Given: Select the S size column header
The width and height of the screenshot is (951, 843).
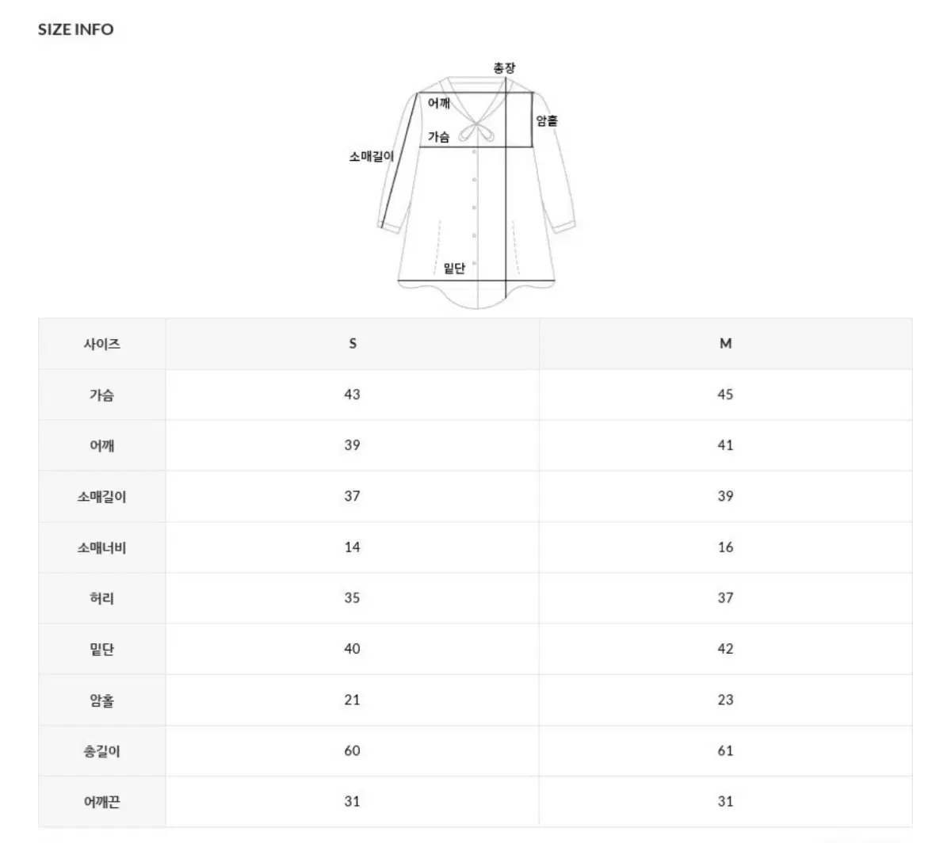Looking at the screenshot, I should click(x=353, y=344).
